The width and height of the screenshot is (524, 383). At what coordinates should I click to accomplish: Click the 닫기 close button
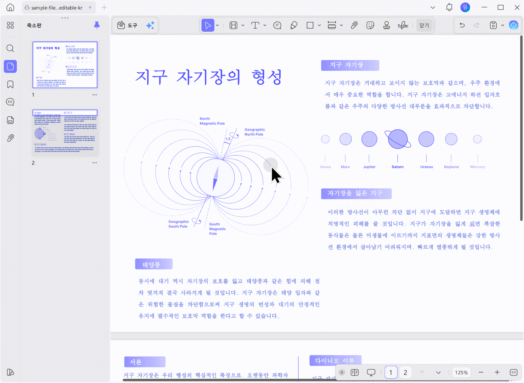tap(424, 25)
